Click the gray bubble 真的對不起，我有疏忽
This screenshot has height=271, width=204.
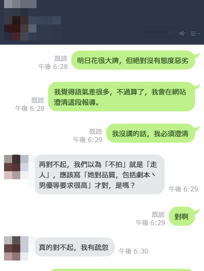(74, 247)
